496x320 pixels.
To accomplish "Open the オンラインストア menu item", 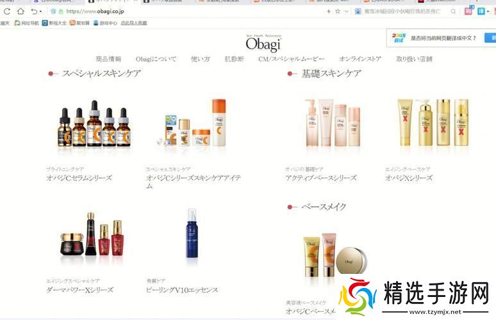I will click(x=360, y=59).
